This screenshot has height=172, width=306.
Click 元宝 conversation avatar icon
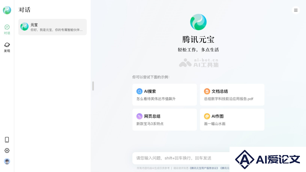[24, 26]
